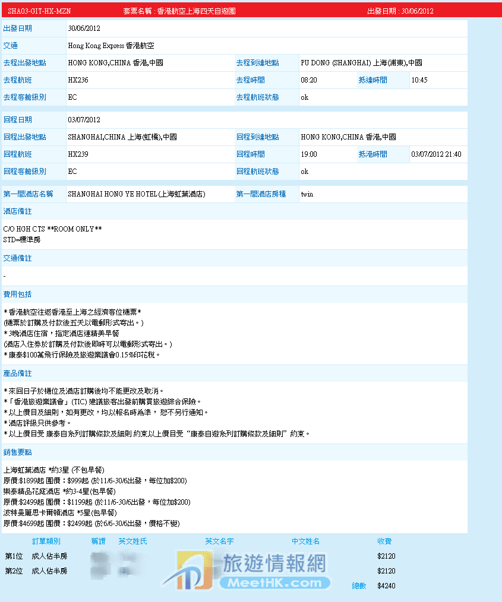
Task: Select outbound arrival time 10:45
Action: [x=419, y=80]
